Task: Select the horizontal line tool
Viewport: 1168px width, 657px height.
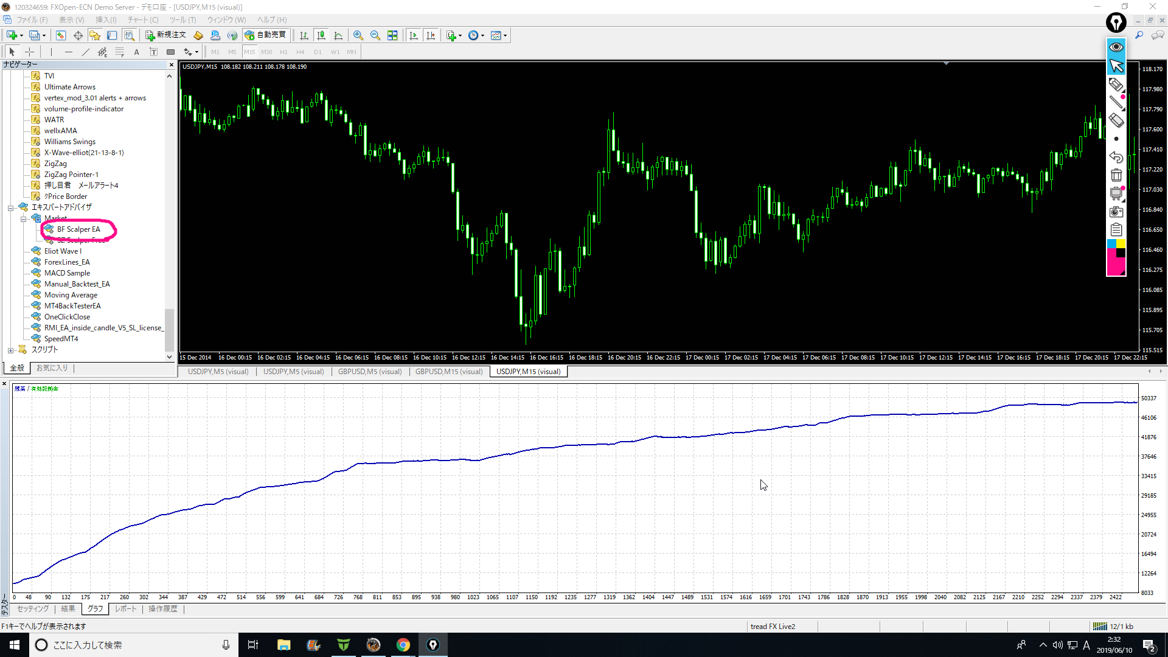Action: click(x=69, y=52)
